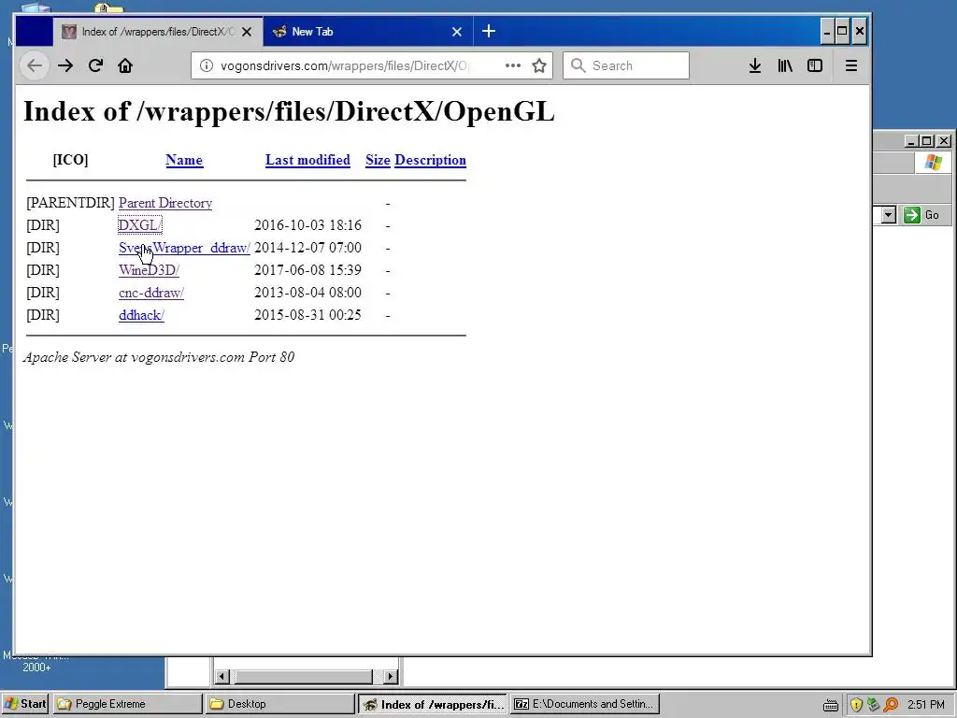Click right arrow of background horizontal scrollbar
This screenshot has width=957, height=718.
391,677
